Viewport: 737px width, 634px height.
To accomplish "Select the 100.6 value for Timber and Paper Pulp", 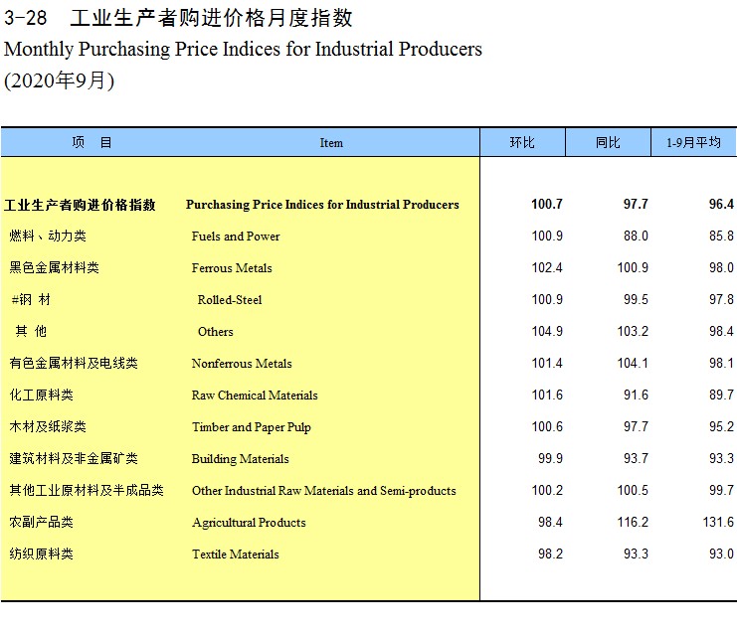I will (547, 427).
